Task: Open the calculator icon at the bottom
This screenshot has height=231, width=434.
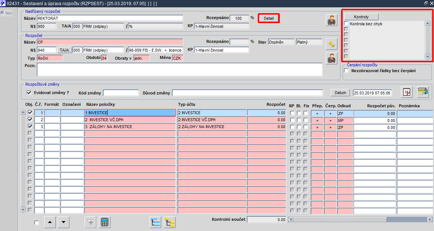Action: (x=105, y=222)
